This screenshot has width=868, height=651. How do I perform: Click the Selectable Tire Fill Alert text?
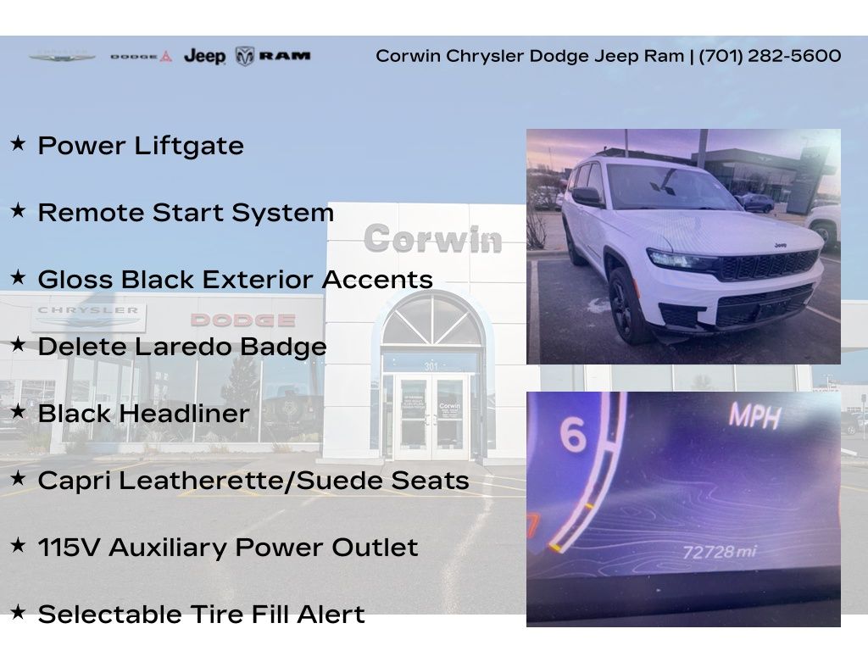(x=201, y=615)
